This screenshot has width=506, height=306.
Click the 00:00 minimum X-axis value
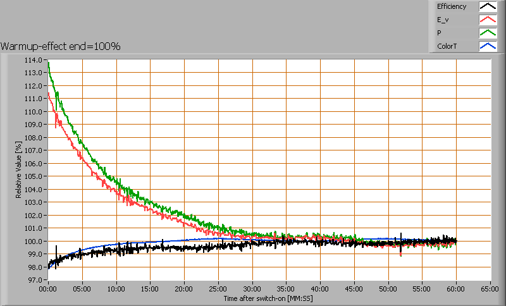[x=49, y=288]
